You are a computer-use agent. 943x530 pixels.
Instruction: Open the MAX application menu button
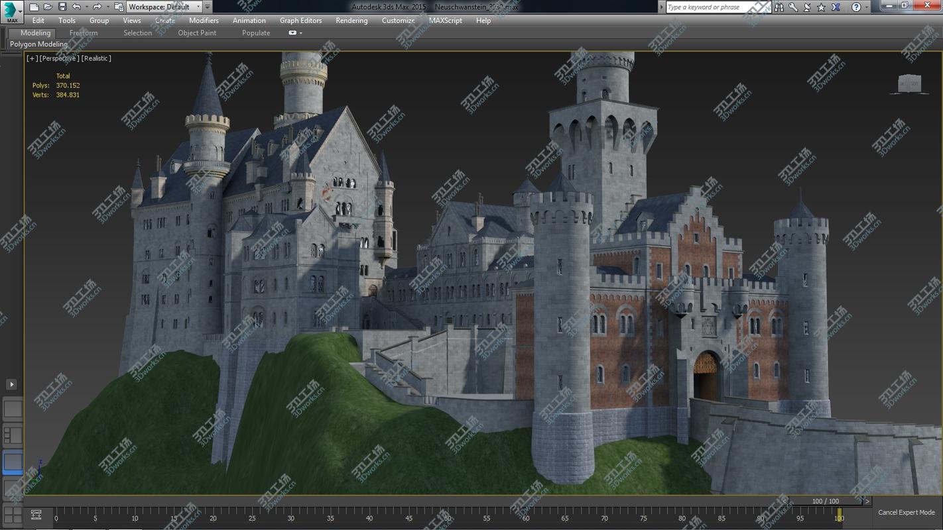click(11, 11)
